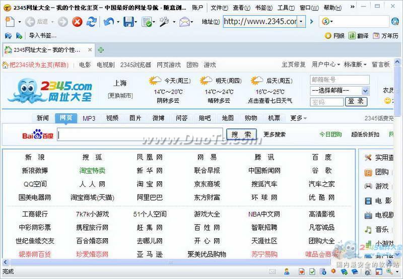Click the checkmark document status bar icon

point(312,271)
